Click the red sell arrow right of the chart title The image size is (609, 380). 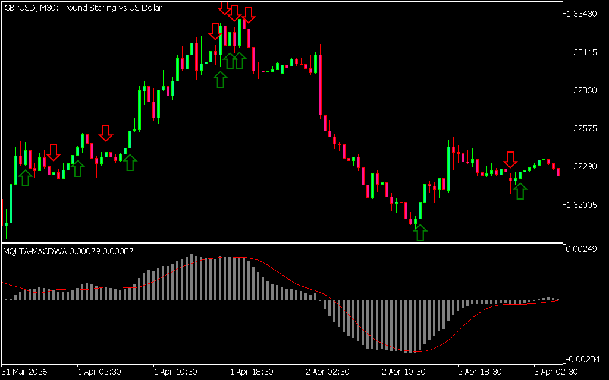224,7
